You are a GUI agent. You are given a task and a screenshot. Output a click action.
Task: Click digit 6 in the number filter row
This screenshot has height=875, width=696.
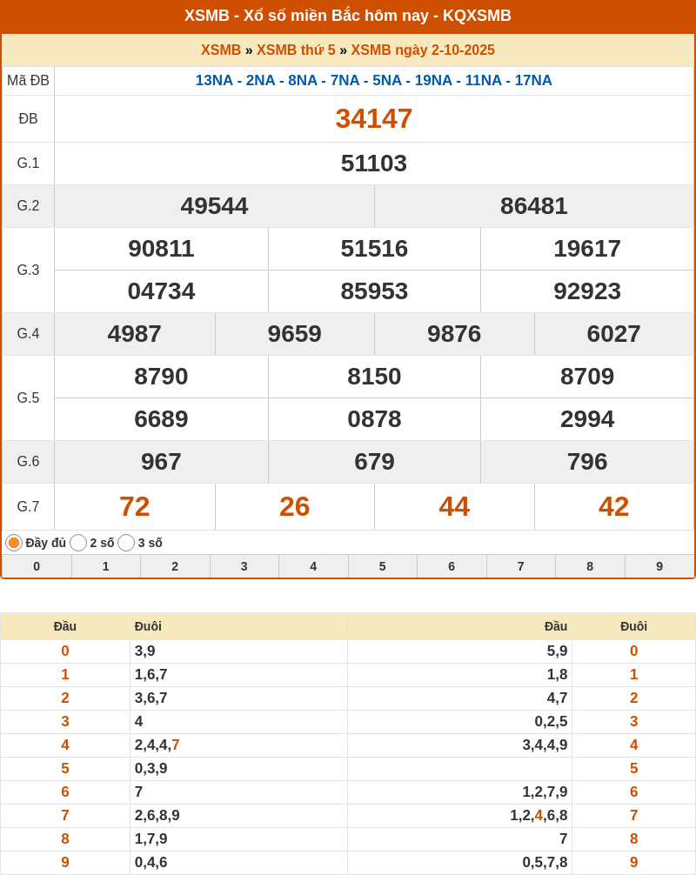click(452, 566)
